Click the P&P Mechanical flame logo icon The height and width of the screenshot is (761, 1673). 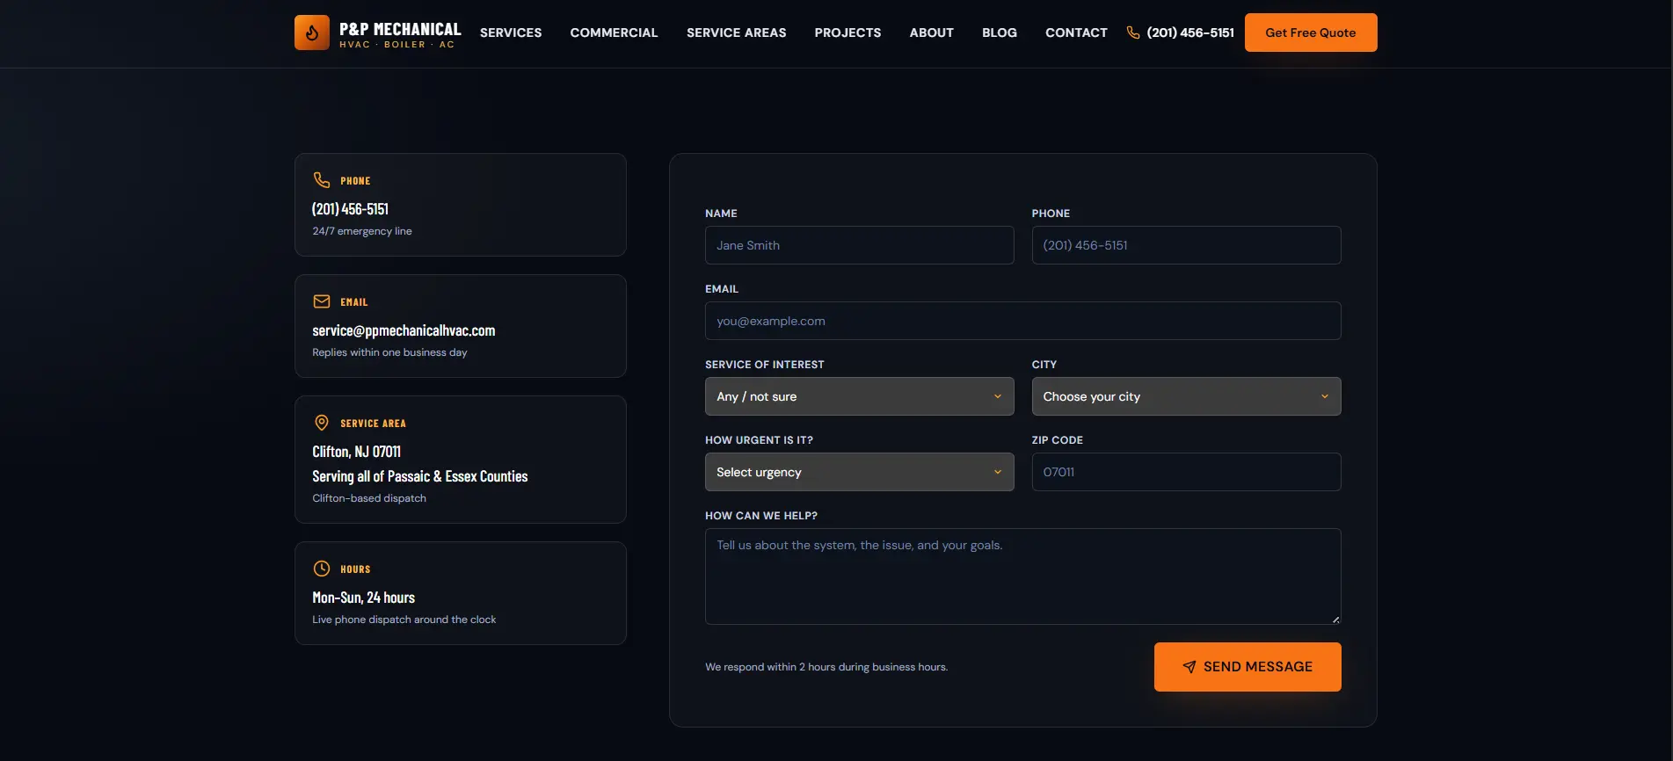pyautogui.click(x=312, y=33)
